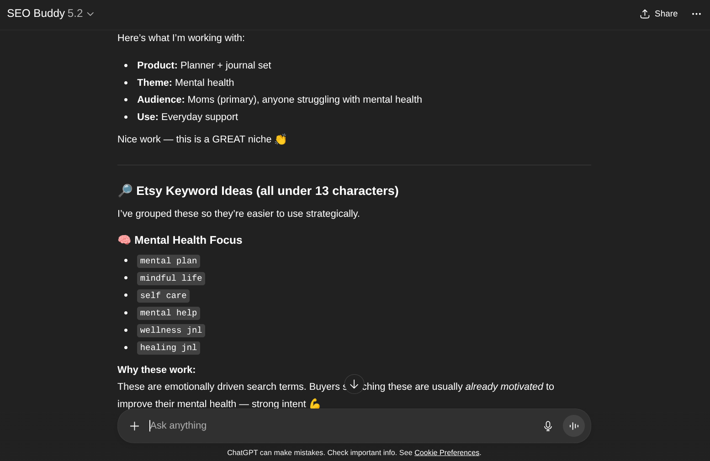This screenshot has width=710, height=461.
Task: Click the 'healing jnl' keyword chip
Action: [168, 348]
